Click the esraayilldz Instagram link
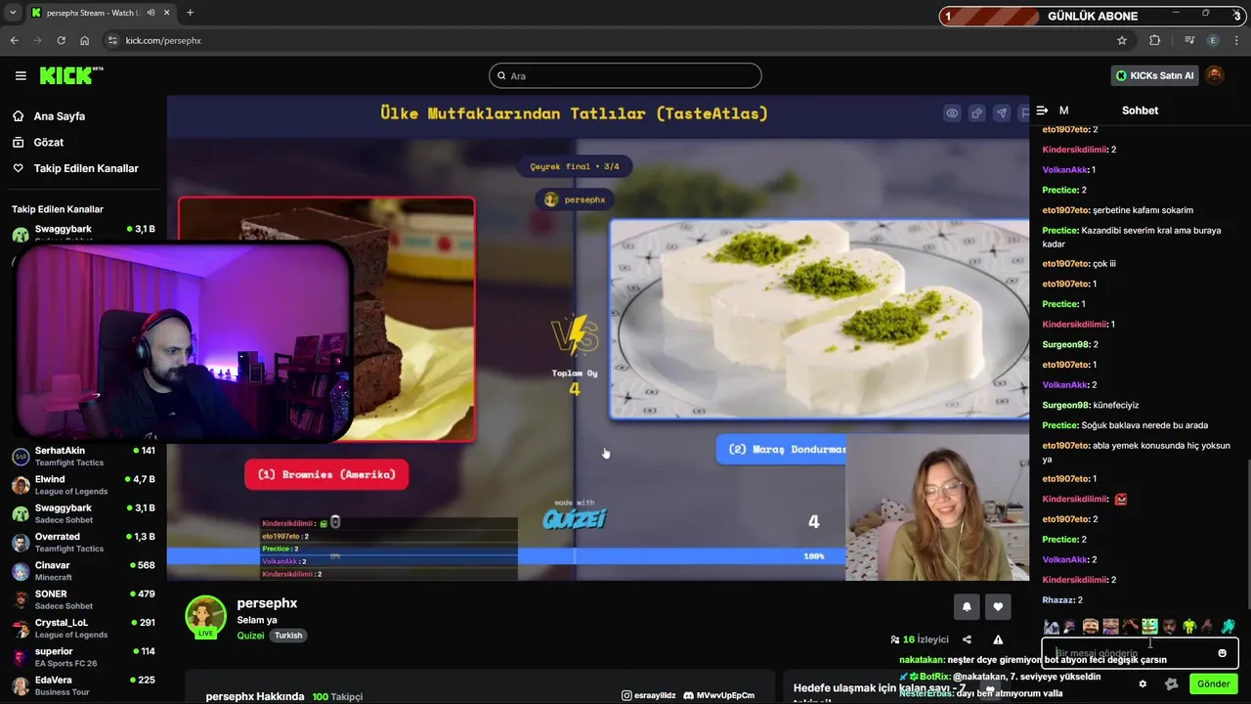The image size is (1251, 704). pyautogui.click(x=649, y=695)
